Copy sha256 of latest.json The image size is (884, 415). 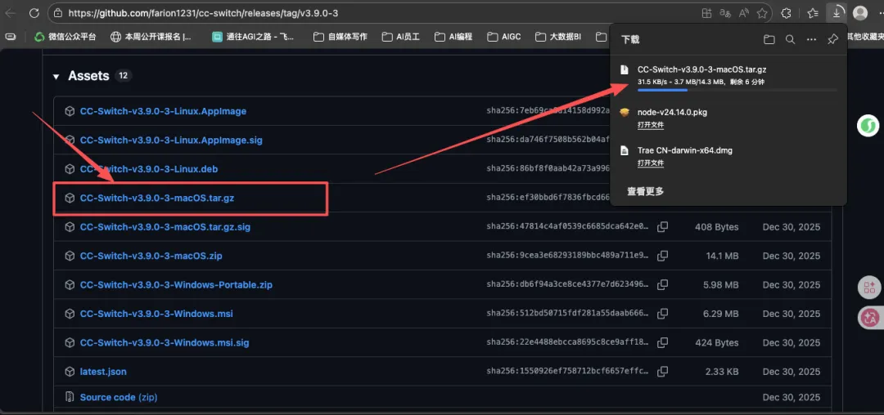click(663, 372)
